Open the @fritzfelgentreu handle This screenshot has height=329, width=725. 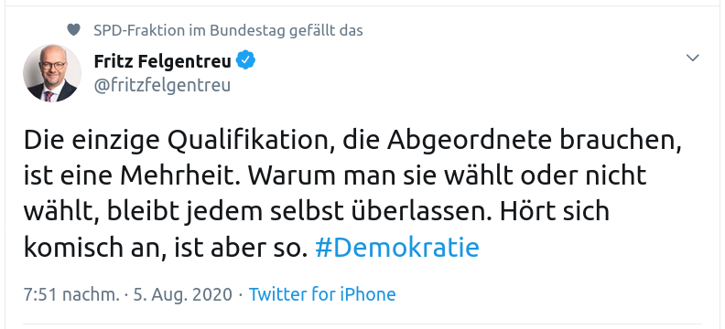coord(162,85)
